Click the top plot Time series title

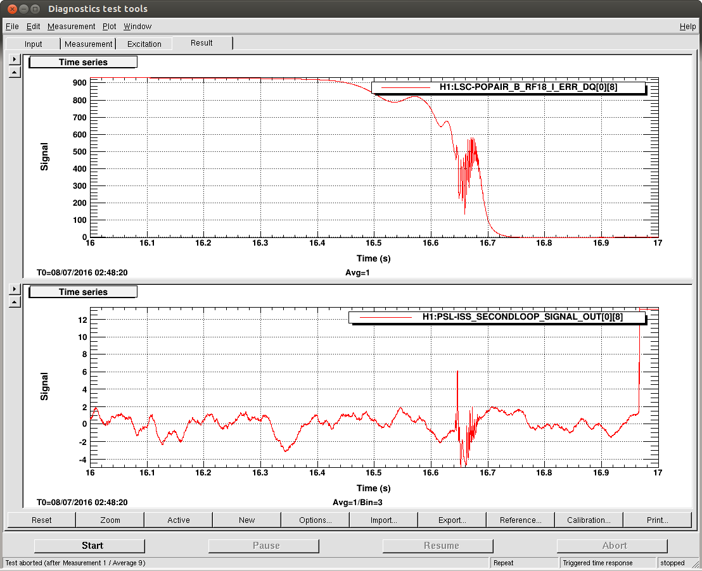pos(83,62)
